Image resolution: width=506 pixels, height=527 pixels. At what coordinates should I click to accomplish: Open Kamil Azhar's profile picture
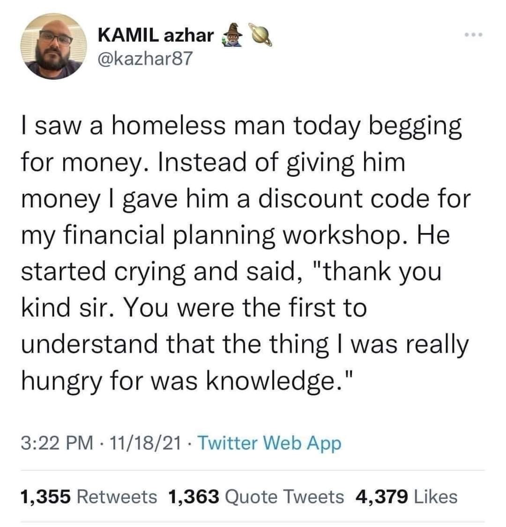[x=52, y=46]
